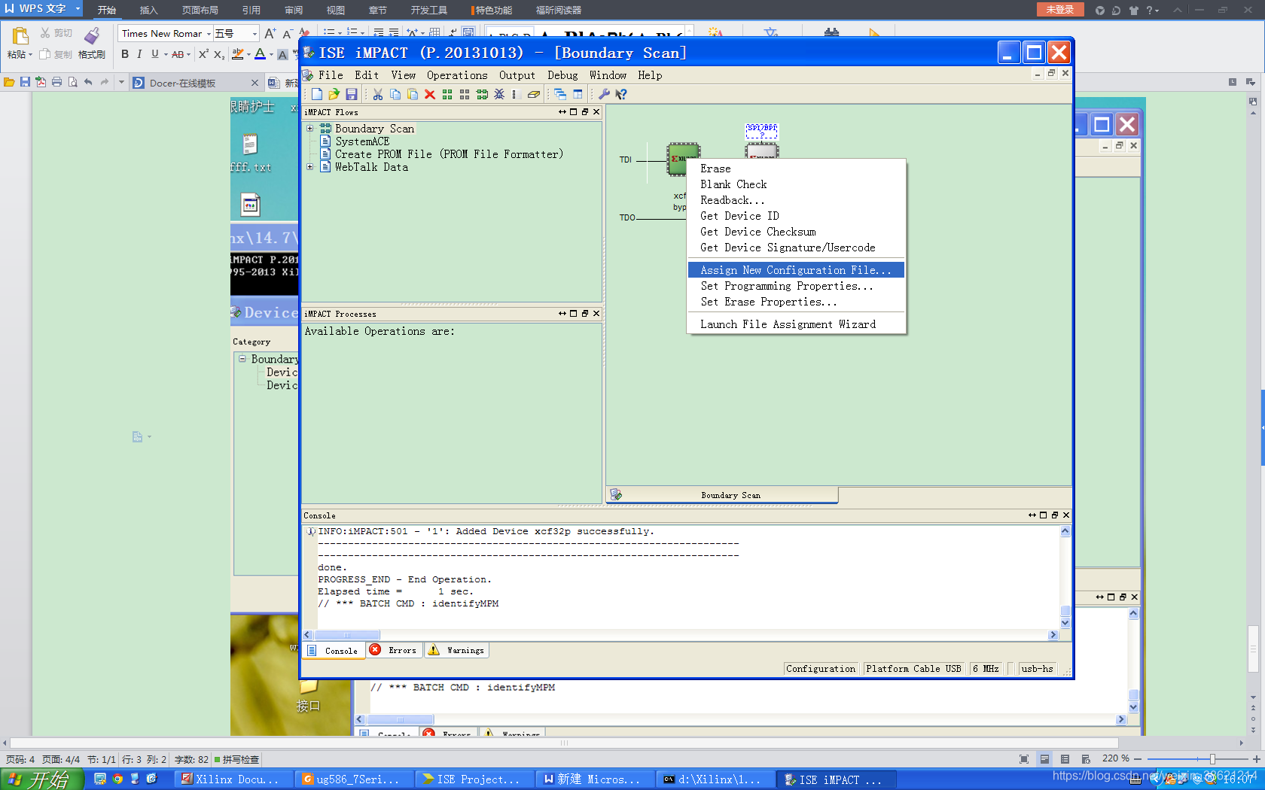Toggle Subscript in WPS toolbar
1265x790 pixels.
218,54
